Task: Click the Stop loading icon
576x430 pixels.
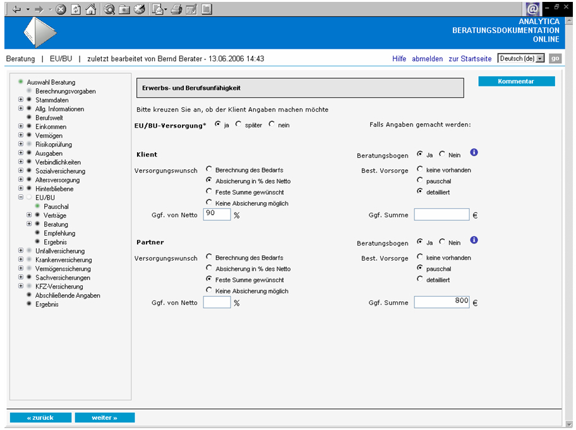Action: tap(61, 9)
